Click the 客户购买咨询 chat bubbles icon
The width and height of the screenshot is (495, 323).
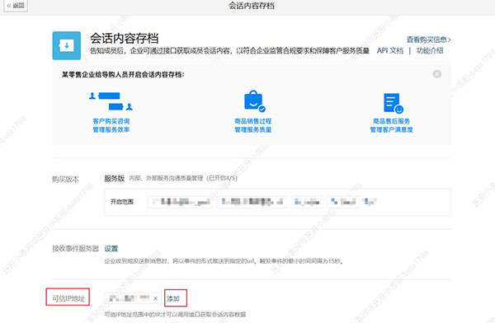coord(111,101)
